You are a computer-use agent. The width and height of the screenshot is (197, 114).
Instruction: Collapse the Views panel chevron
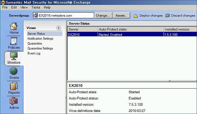coord(59,28)
